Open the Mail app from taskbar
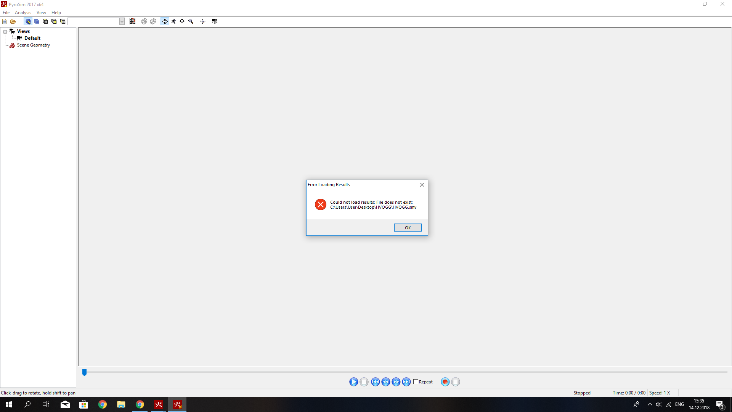The width and height of the screenshot is (732, 412). pos(65,404)
